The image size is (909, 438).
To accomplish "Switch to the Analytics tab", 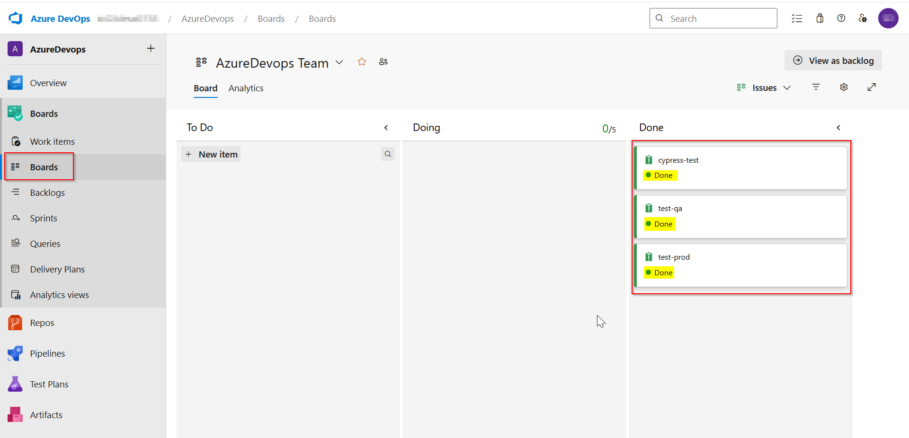I will click(246, 88).
